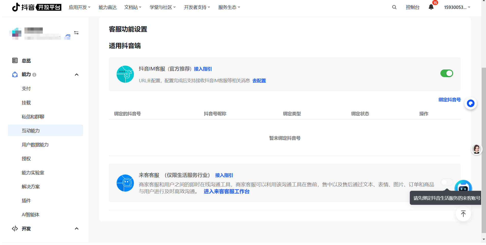
Task: Collapse the 能力 sidebar section
Action: 76,75
